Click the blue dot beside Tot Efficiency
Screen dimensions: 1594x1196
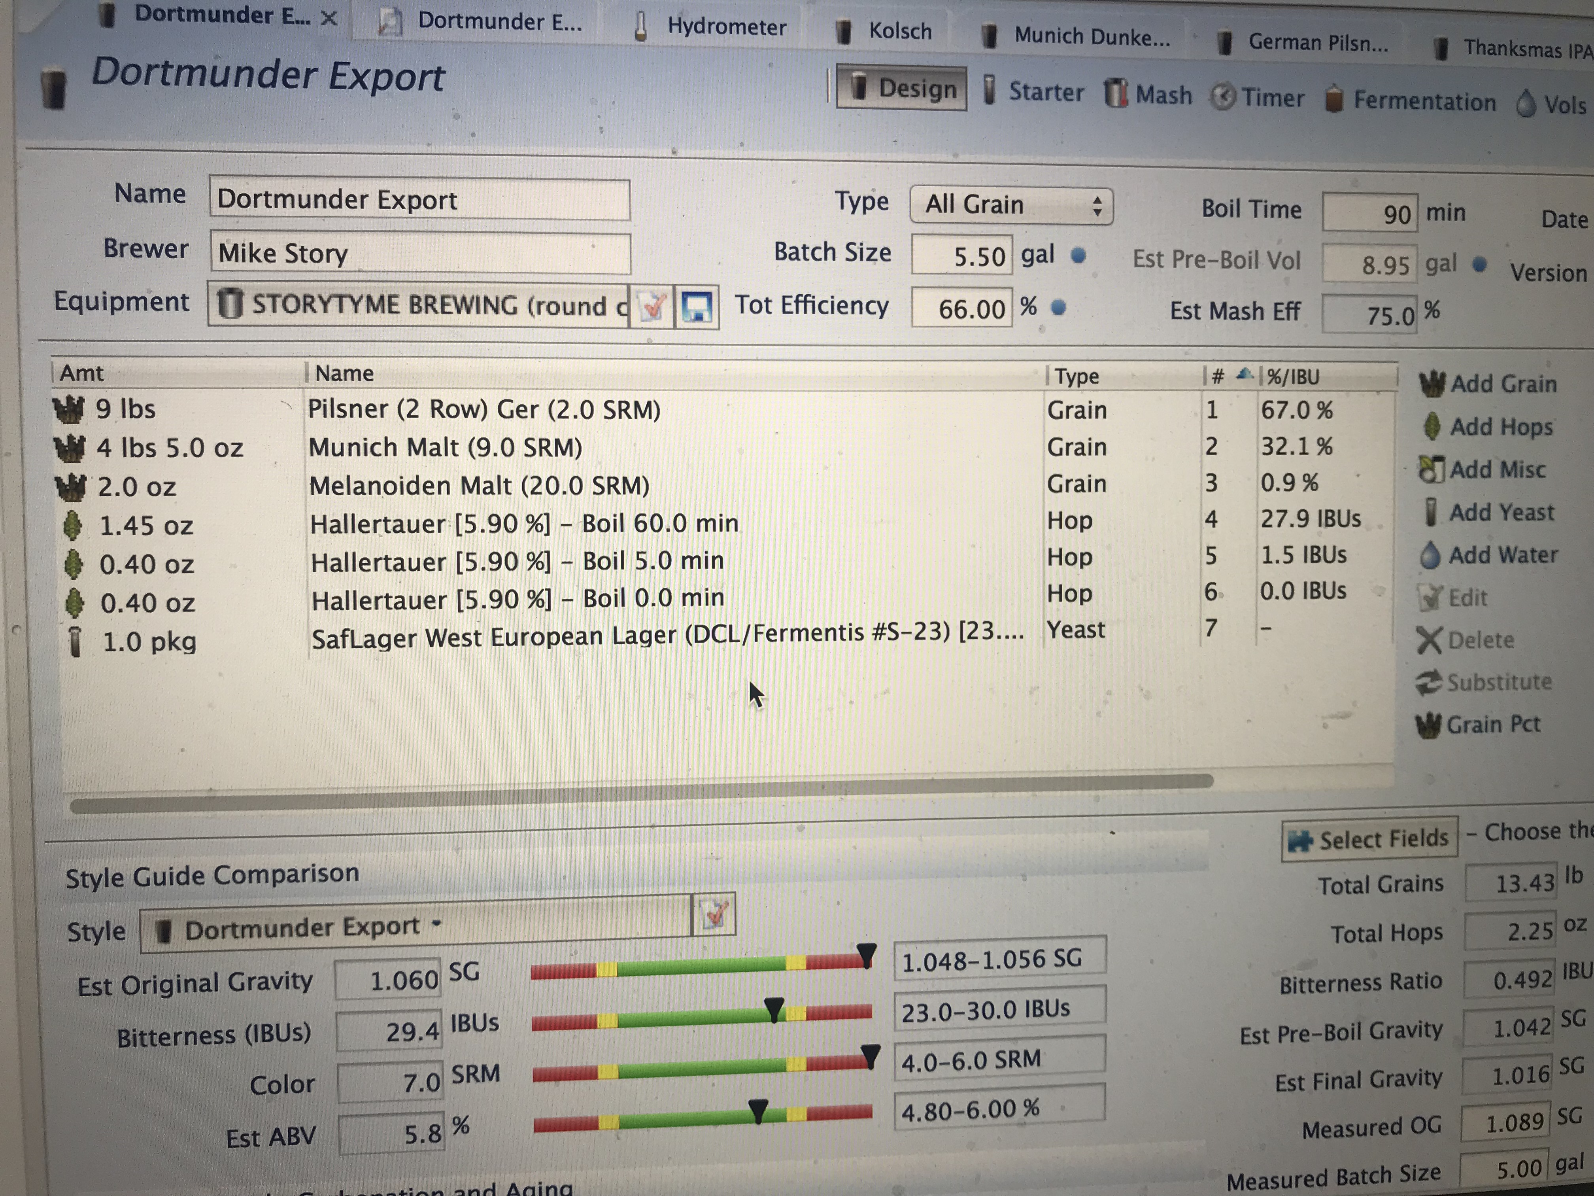[x=1058, y=308]
